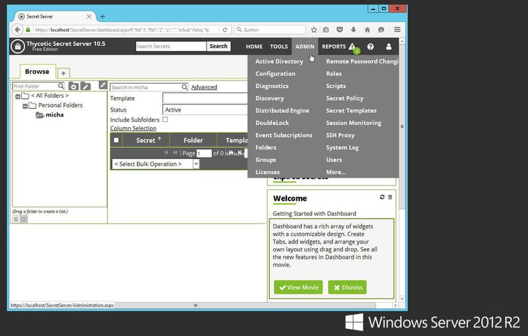Viewport: 528px width, 336px height.
Task: Click the site security padlock icon
Action: pyautogui.click(x=28, y=30)
